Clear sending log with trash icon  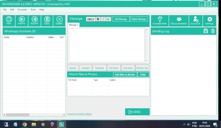click(x=213, y=31)
